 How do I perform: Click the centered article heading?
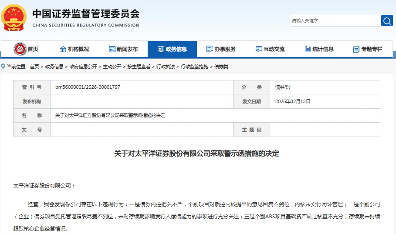(196, 154)
